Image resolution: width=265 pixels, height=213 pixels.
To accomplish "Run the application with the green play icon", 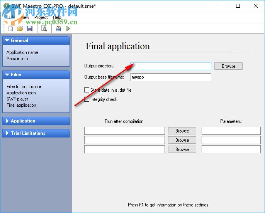I will pyautogui.click(x=68, y=29).
